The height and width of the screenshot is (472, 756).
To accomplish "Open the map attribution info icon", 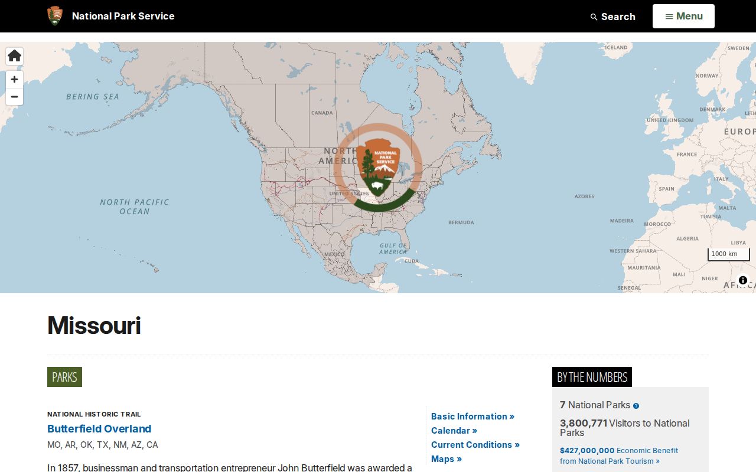I will (743, 280).
